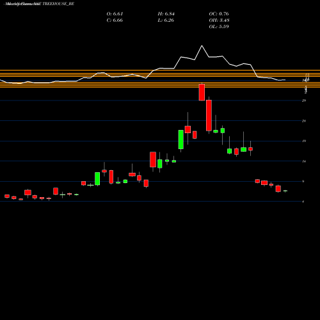Click the last small green candle at right
This screenshot has width=320, height=320.
pos(285,191)
